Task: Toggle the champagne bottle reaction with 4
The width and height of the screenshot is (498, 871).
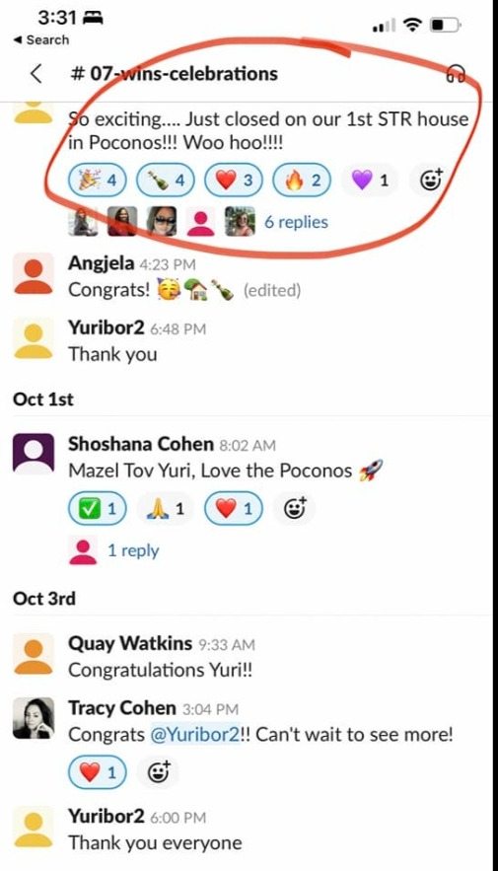Action: point(166,180)
